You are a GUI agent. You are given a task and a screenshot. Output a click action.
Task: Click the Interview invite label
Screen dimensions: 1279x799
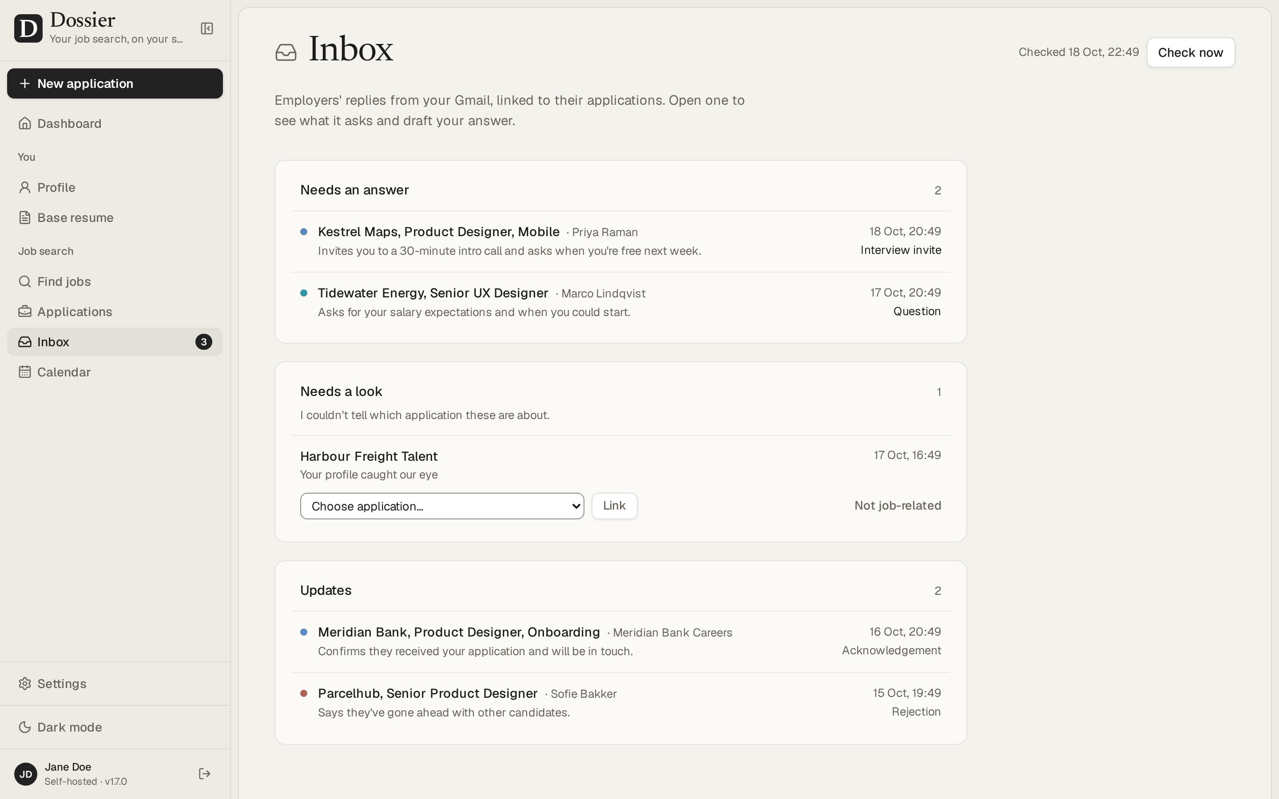click(x=901, y=250)
